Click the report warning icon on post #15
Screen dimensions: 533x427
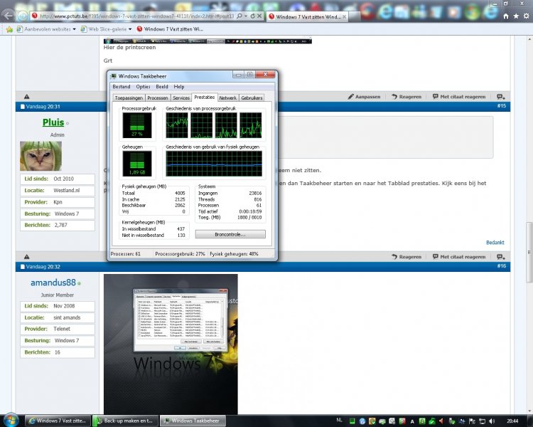coord(27,97)
